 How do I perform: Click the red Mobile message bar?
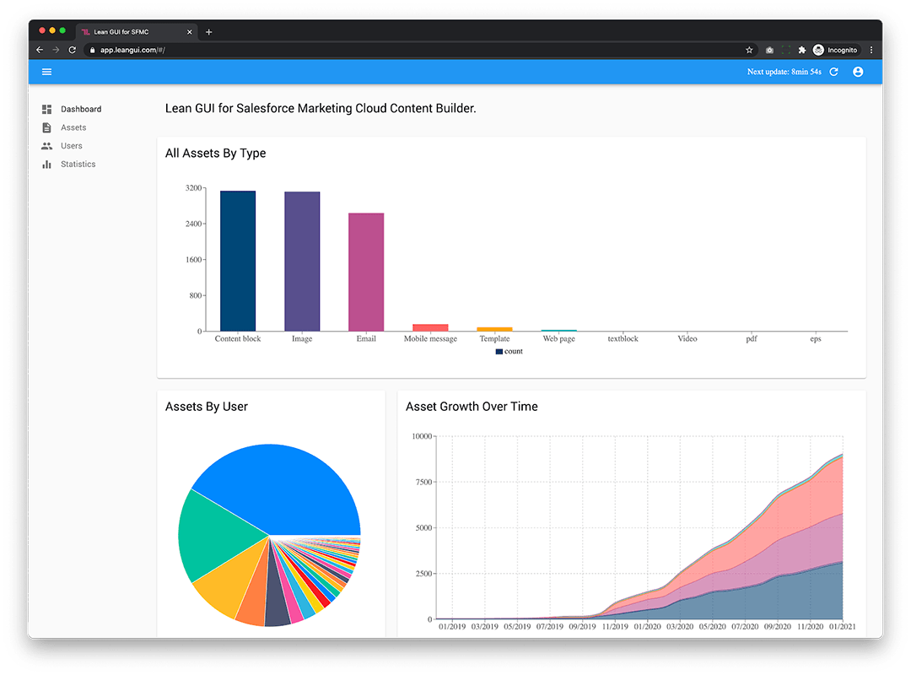pyautogui.click(x=430, y=328)
